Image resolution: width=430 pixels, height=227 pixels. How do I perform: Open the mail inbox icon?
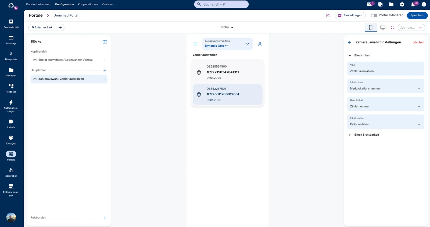tap(370, 4)
